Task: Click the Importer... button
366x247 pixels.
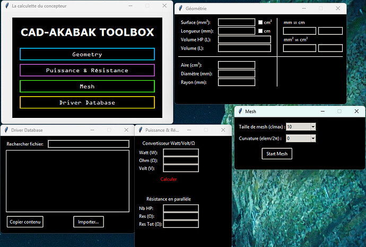Action: 89,222
